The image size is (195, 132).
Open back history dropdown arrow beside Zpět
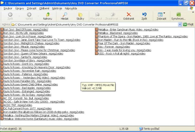click(x=19, y=16)
